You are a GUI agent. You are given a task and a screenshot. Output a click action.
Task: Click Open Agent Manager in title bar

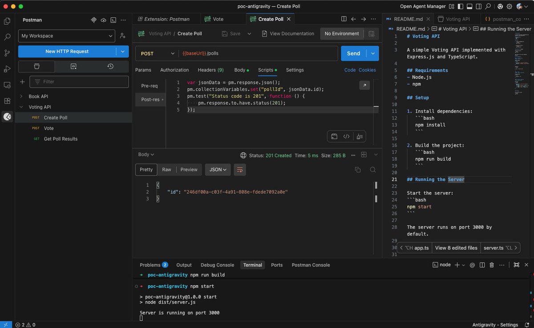pyautogui.click(x=423, y=7)
